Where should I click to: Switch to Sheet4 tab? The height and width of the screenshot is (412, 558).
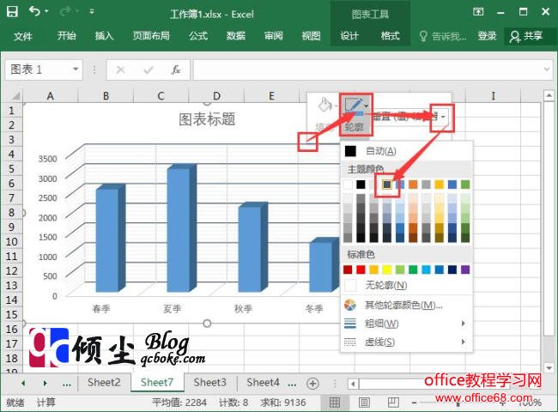pyautogui.click(x=263, y=383)
